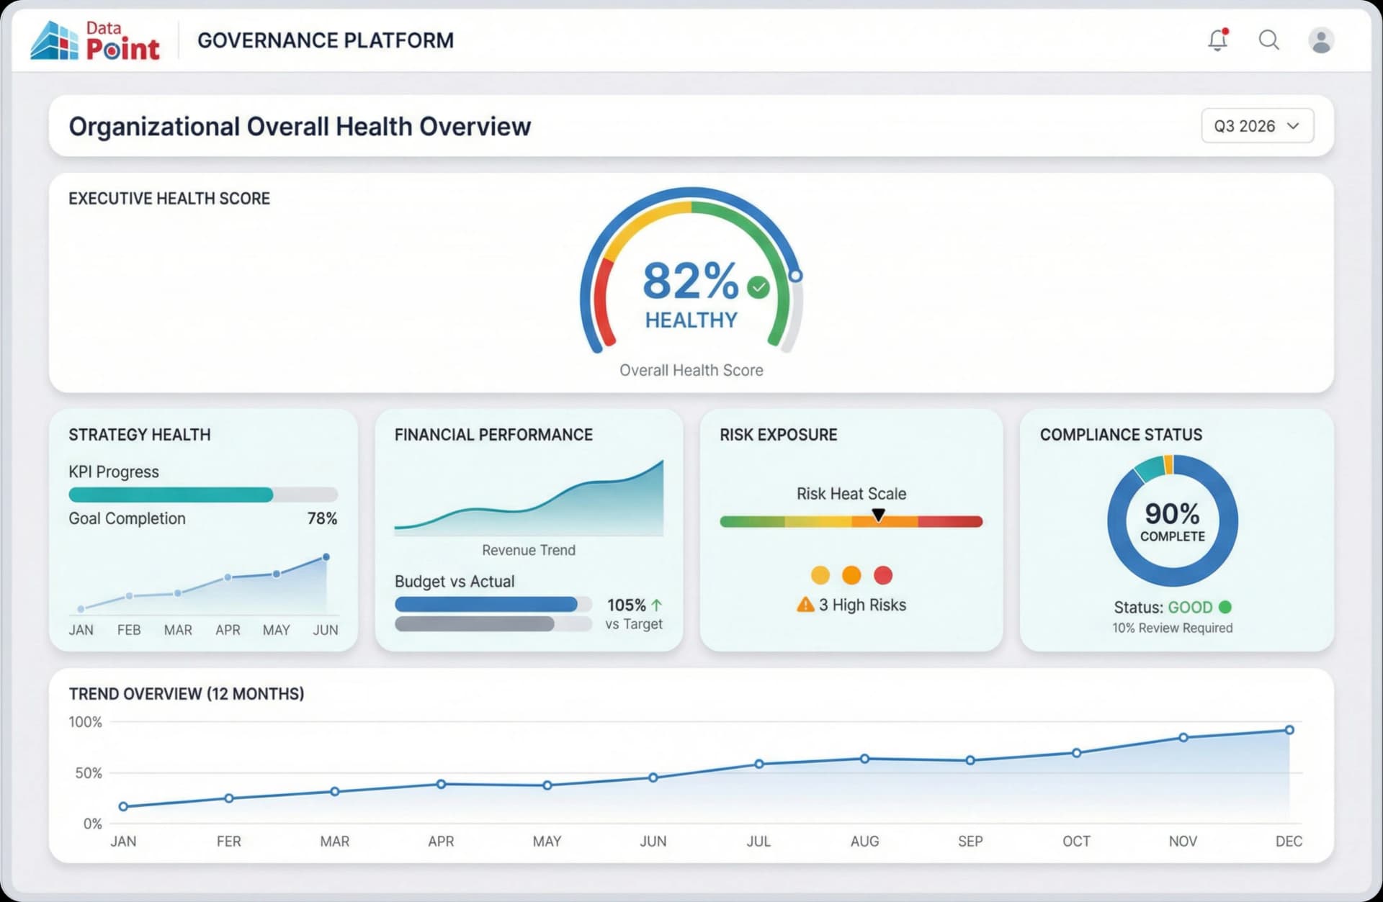Screen dimensions: 1383x902
Task: Click the Goal Completion label
Action: (127, 518)
